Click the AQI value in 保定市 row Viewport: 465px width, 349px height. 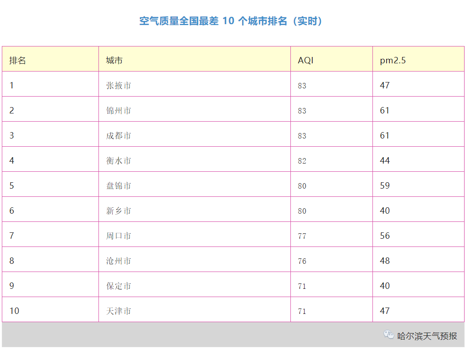point(302,286)
